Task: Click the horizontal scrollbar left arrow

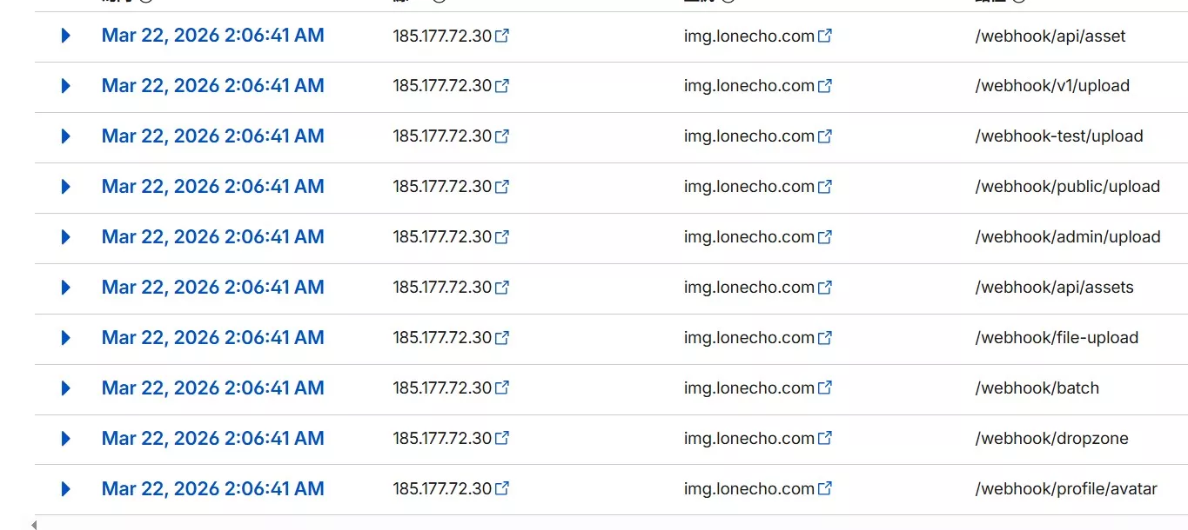Action: point(34,525)
